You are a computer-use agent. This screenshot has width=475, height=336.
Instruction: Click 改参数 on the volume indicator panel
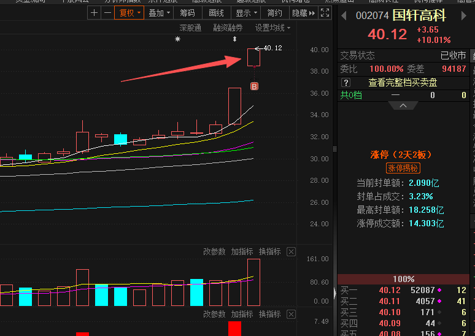tap(214, 251)
